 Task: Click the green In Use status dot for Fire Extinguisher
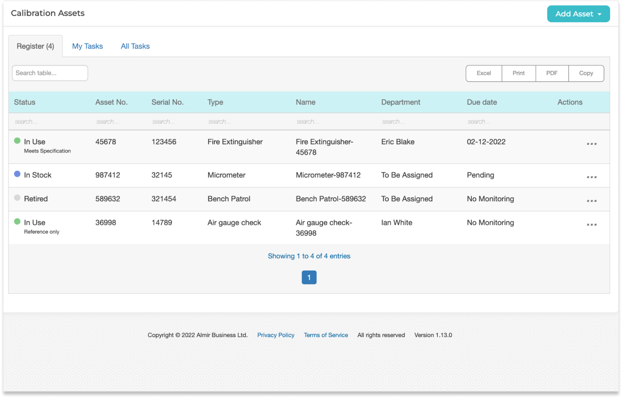click(x=17, y=141)
